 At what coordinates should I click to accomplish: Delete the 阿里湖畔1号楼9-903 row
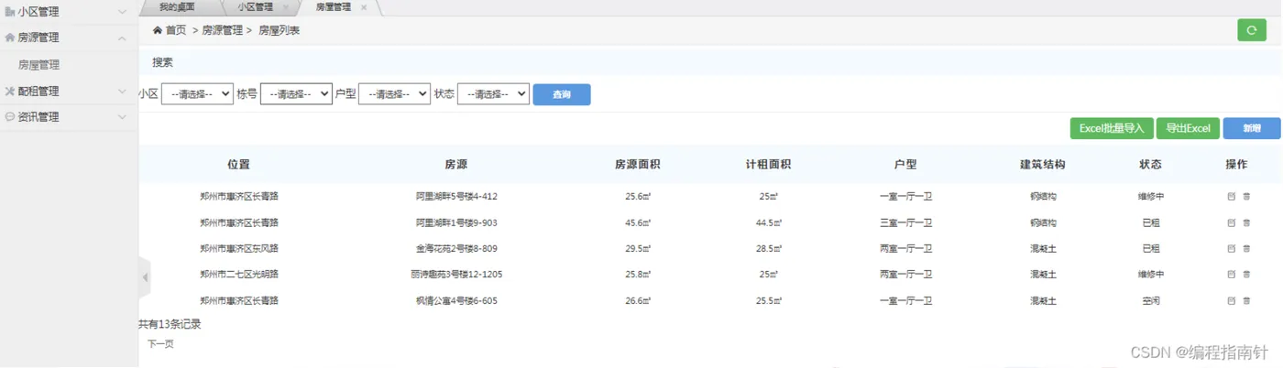(x=1246, y=222)
